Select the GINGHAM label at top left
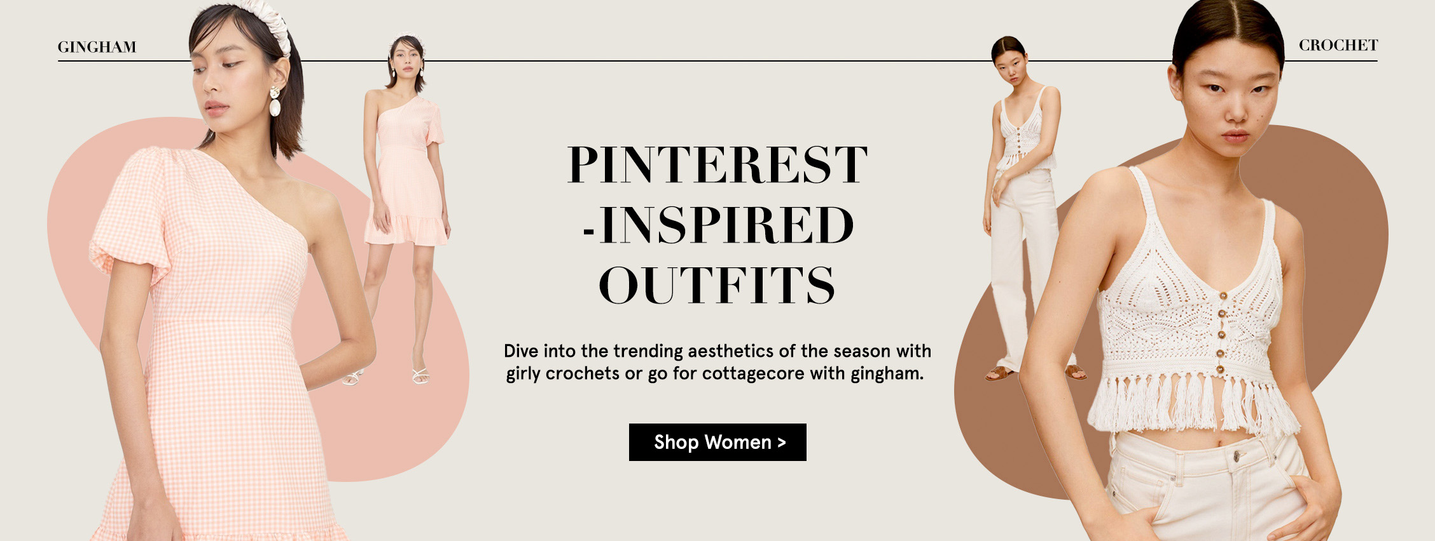Screen dimensions: 1435x541 coord(97,47)
